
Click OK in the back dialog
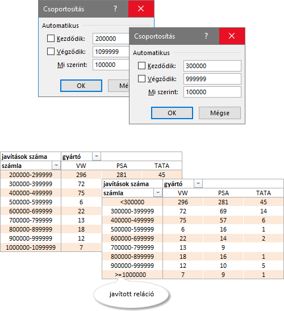click(x=81, y=86)
